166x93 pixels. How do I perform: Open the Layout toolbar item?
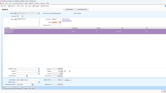tap(28, 6)
